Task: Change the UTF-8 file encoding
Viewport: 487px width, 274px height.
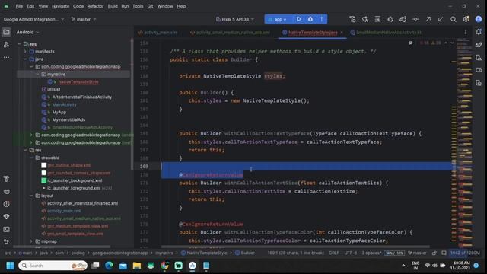Action: click(x=350, y=253)
